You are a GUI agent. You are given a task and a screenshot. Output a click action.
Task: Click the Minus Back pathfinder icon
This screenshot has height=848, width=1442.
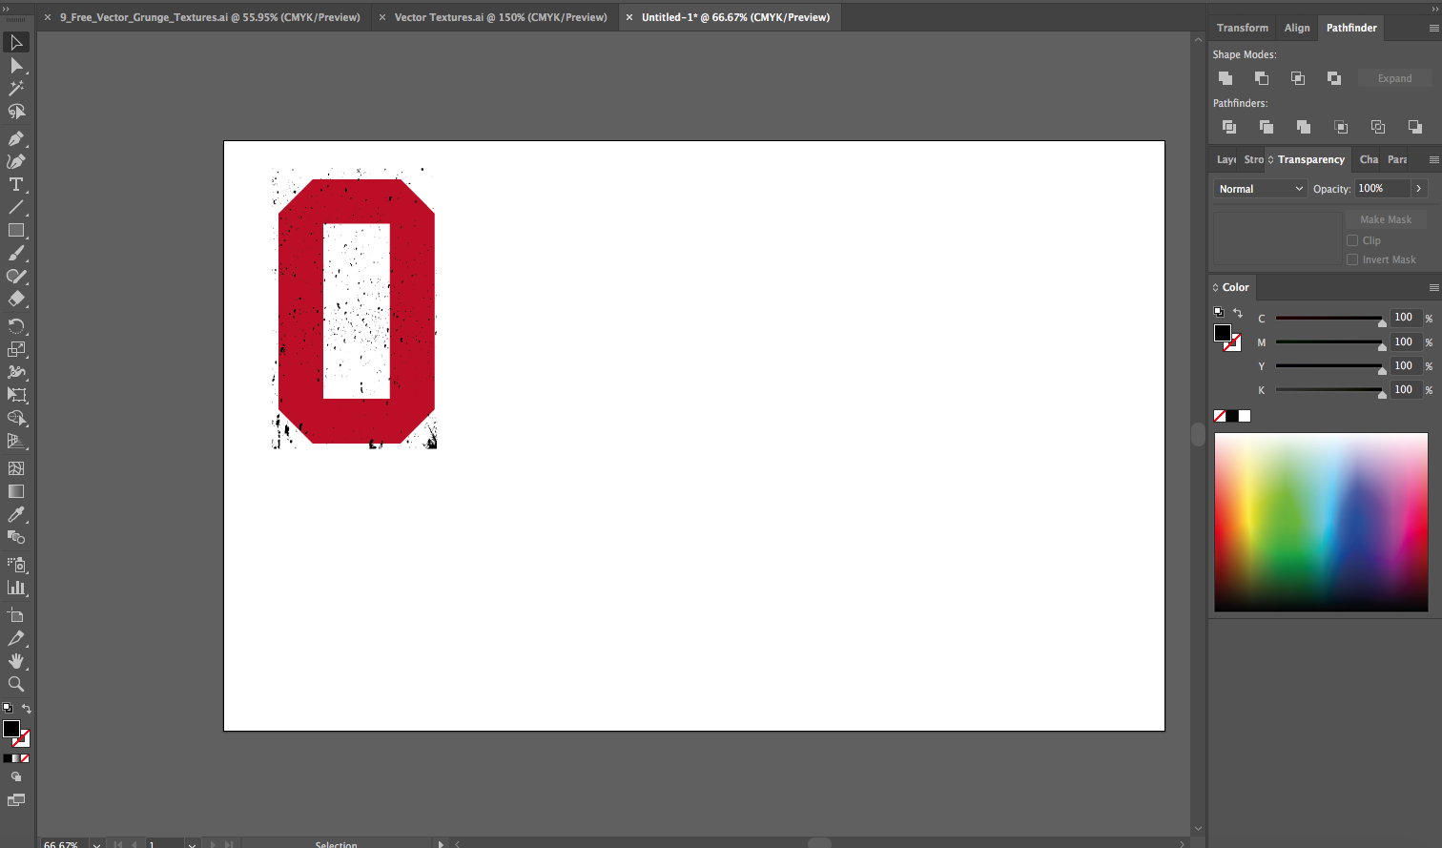[x=1415, y=127]
